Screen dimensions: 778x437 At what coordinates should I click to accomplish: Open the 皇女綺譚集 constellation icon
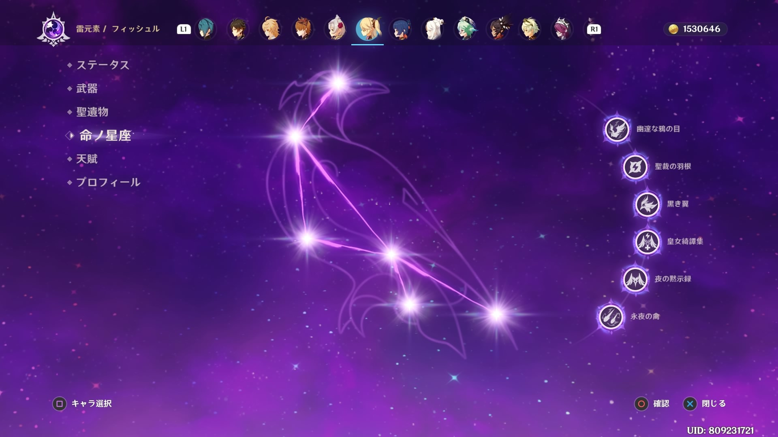click(647, 242)
